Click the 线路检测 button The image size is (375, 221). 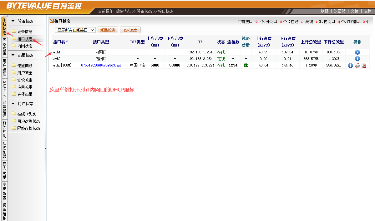(x=108, y=30)
